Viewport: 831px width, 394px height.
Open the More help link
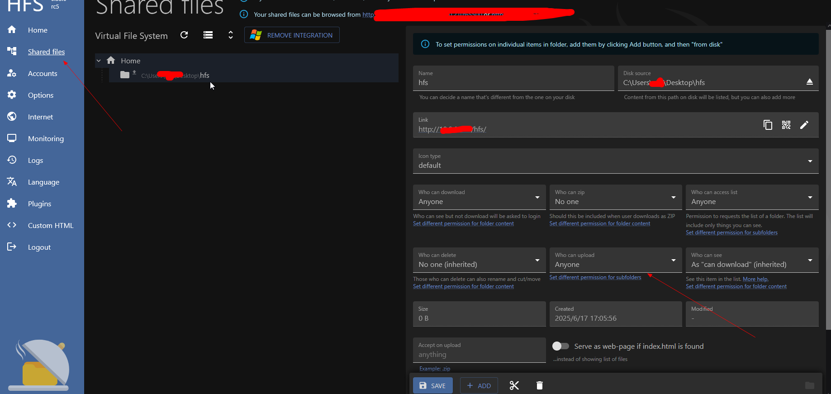pyautogui.click(x=755, y=279)
